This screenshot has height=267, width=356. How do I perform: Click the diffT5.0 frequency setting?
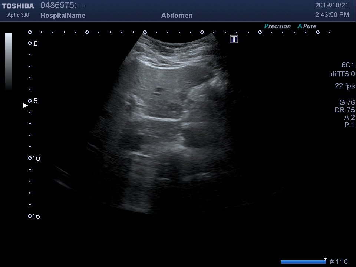(x=342, y=74)
